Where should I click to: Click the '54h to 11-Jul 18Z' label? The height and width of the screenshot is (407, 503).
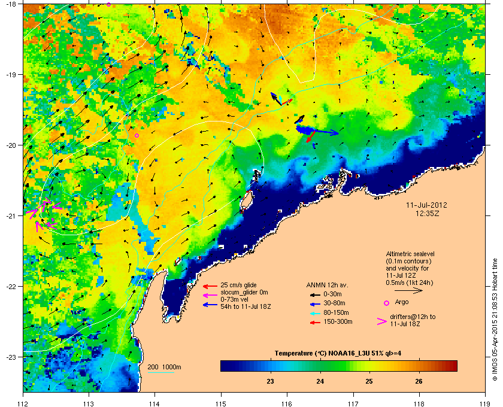246,306
